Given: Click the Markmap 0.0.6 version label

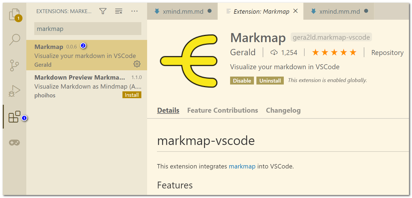Looking at the screenshot, I should pyautogui.click(x=71, y=47).
